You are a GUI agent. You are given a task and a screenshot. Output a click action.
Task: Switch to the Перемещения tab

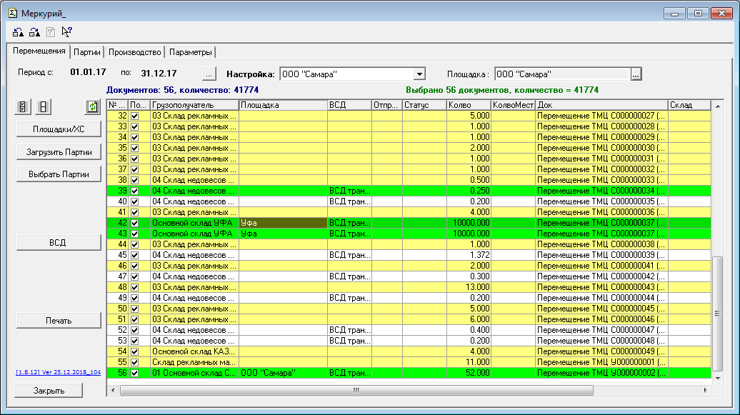39,51
